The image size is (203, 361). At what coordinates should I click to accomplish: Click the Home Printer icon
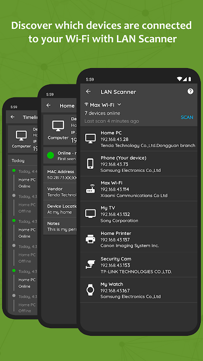[91, 239]
